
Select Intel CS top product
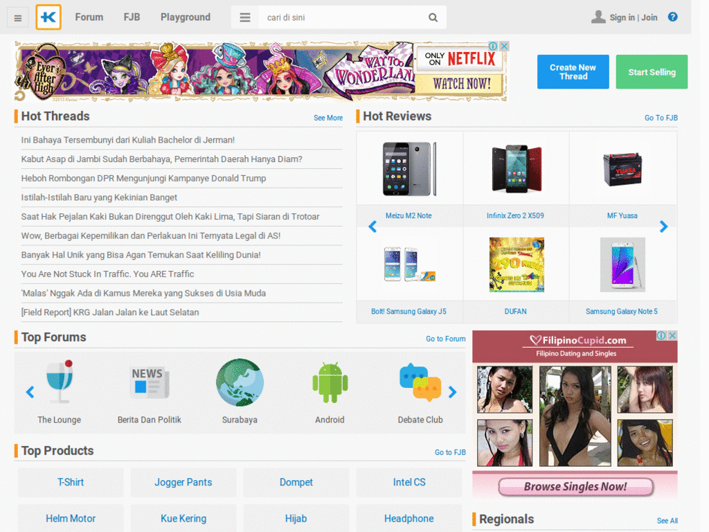[x=409, y=482]
